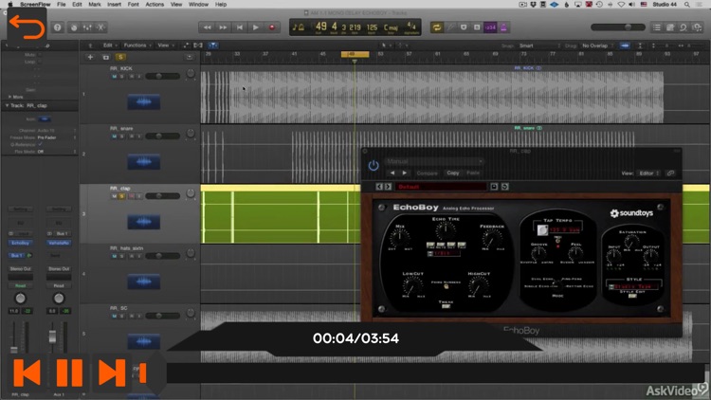The image size is (711, 400).
Task: Toggle the count-in 1234 button
Action: click(490, 27)
